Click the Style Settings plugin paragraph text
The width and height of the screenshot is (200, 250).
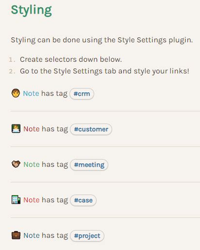(102, 40)
